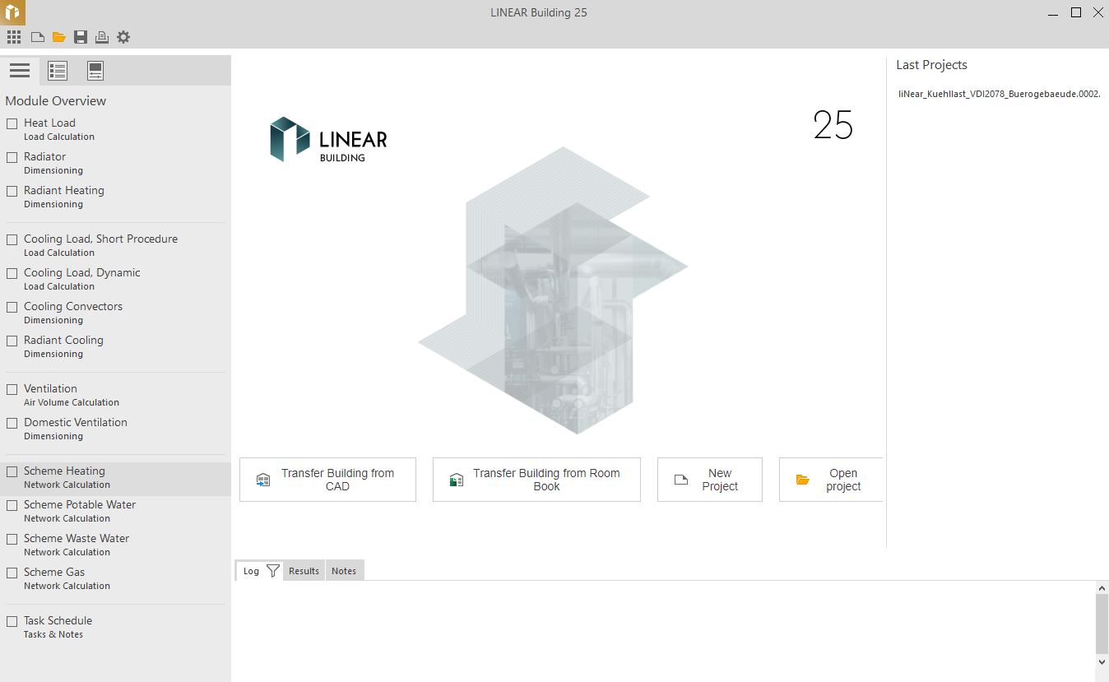Click the funnel filter icon on the Log tab
The width and height of the screenshot is (1109, 682).
point(273,571)
